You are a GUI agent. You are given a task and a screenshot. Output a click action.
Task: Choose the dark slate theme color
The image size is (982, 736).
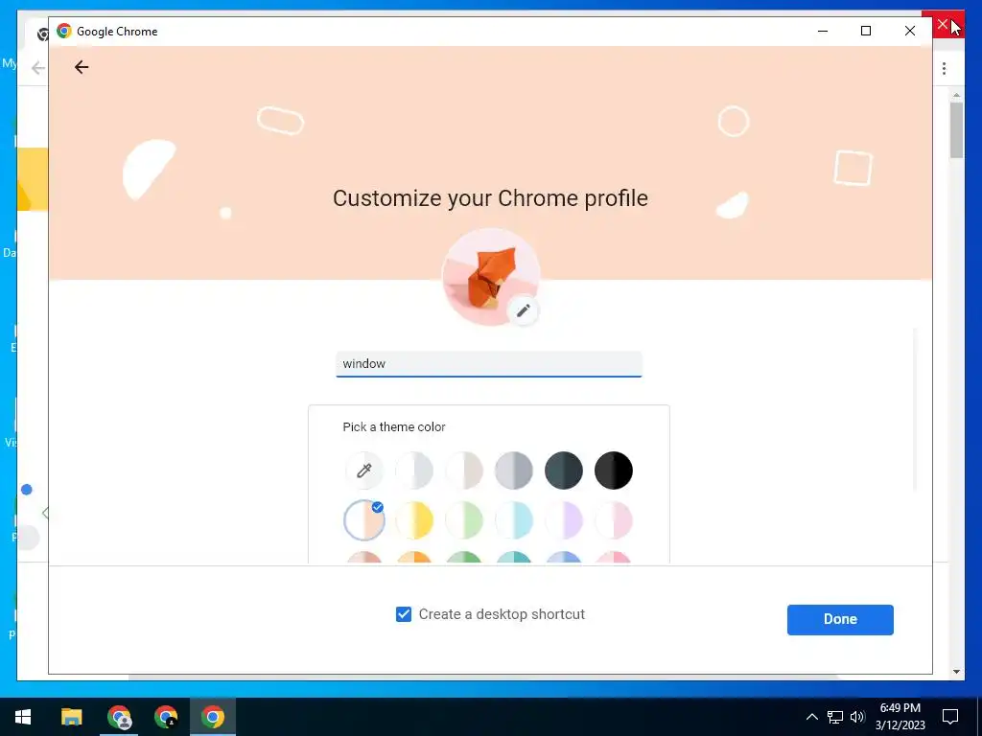click(x=564, y=470)
